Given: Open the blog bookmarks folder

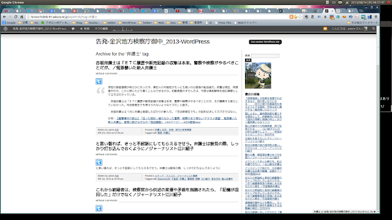Looking at the screenshot, I should point(77,23).
